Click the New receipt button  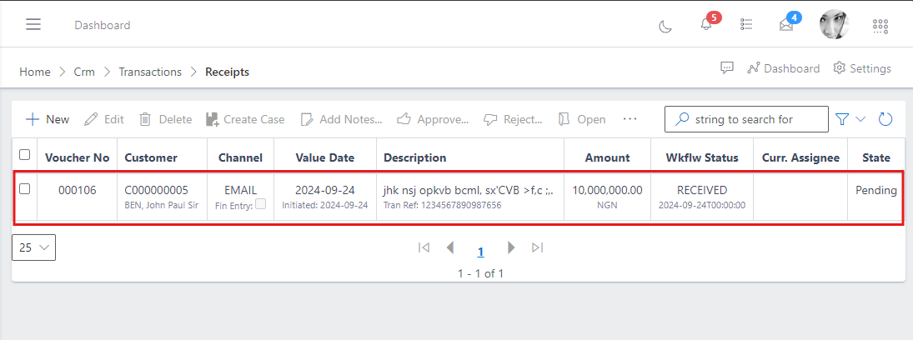(48, 119)
